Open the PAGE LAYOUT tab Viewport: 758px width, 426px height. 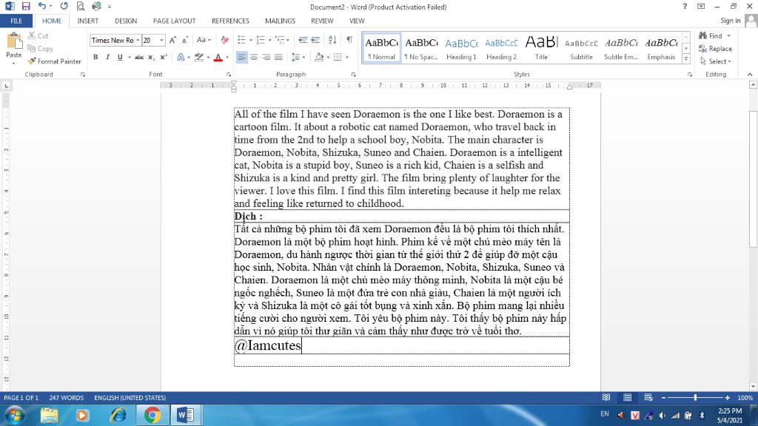pos(174,21)
